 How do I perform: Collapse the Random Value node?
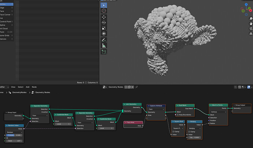pyautogui.click(x=7, y=125)
